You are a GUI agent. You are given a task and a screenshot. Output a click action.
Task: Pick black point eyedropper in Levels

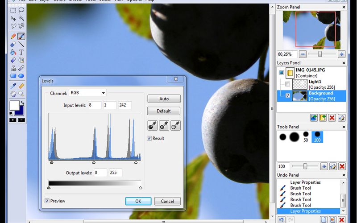152,126
